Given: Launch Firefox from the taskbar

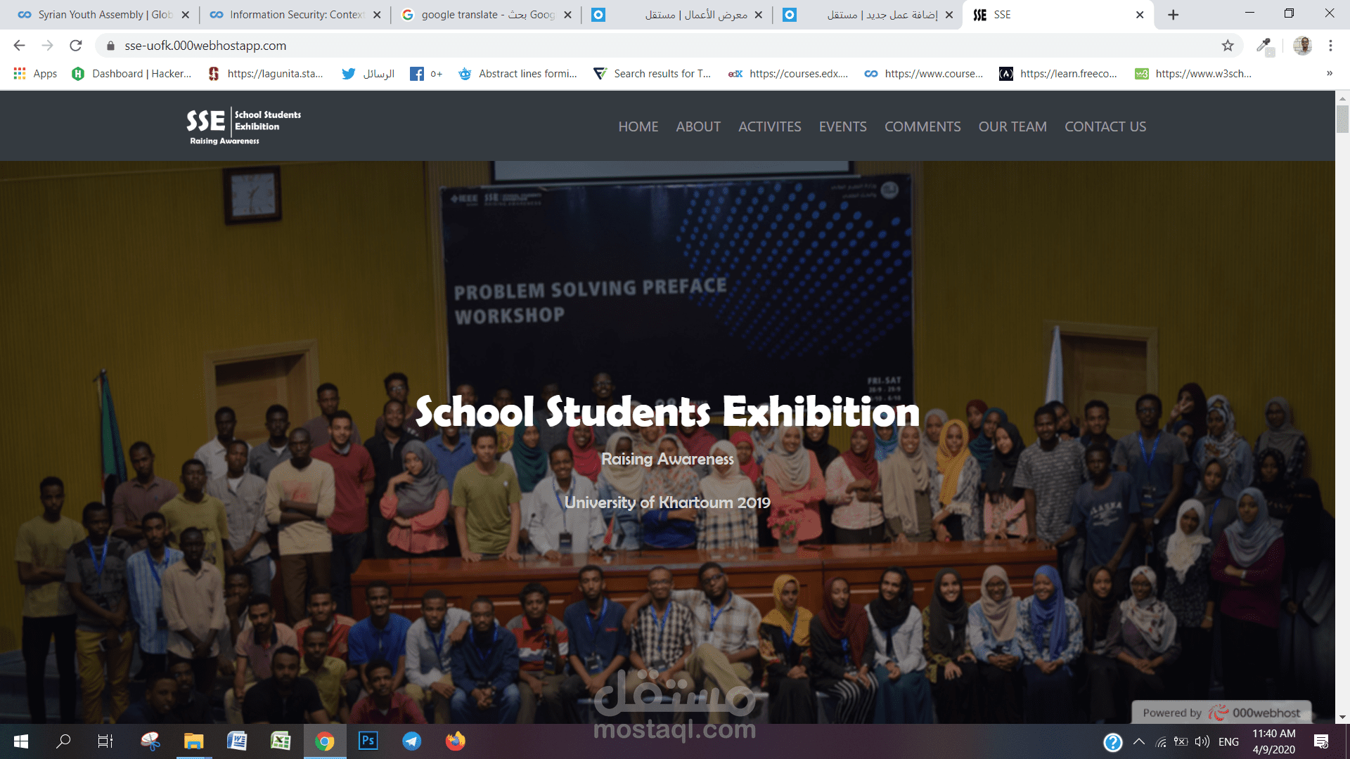Looking at the screenshot, I should click(x=456, y=741).
